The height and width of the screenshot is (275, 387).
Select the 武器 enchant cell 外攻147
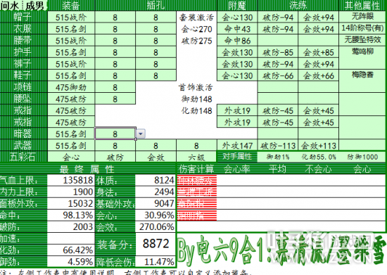click(237, 146)
